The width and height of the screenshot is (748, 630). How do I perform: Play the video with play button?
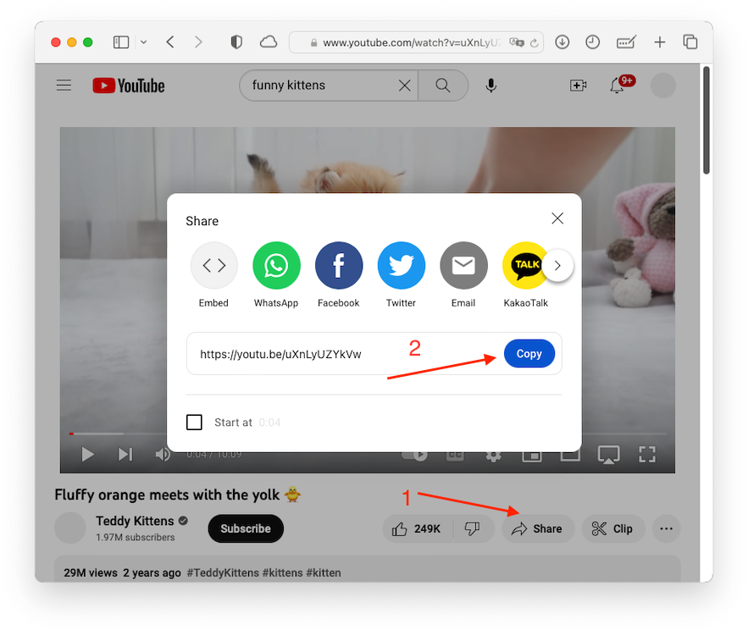tap(87, 454)
